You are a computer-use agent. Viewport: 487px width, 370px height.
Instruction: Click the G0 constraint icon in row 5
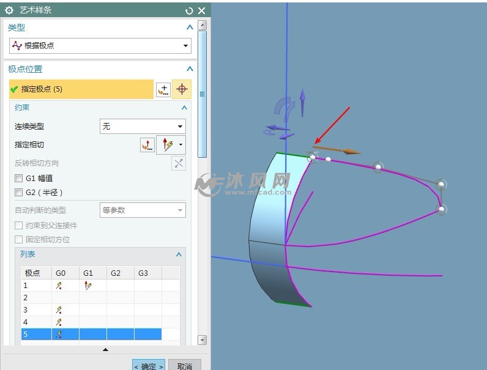[59, 335]
